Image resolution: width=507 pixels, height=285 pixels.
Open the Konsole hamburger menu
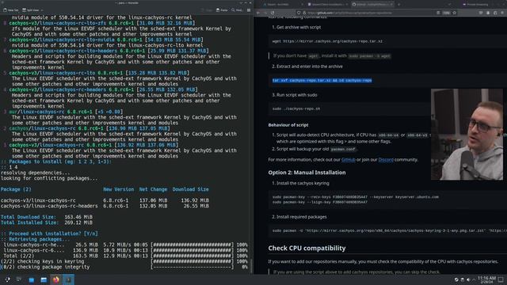coord(249,10)
